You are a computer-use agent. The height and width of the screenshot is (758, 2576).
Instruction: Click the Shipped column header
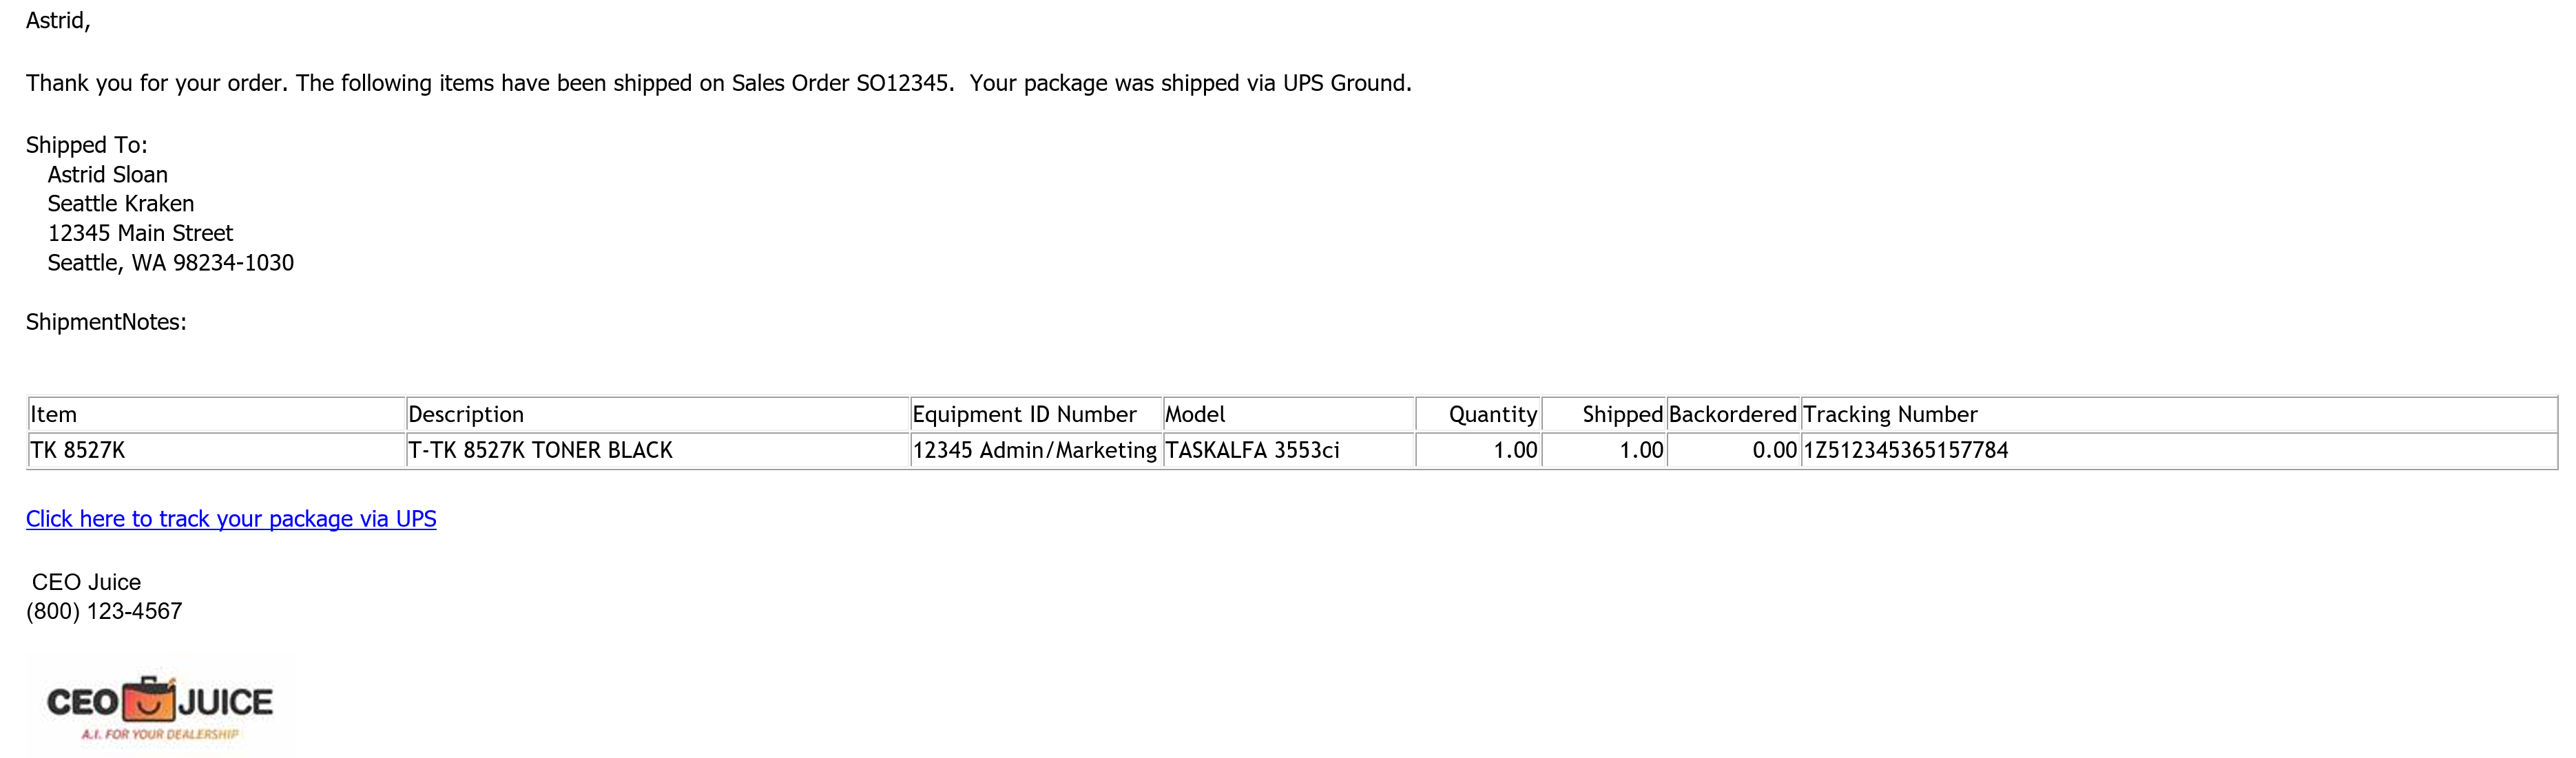click(x=1604, y=414)
